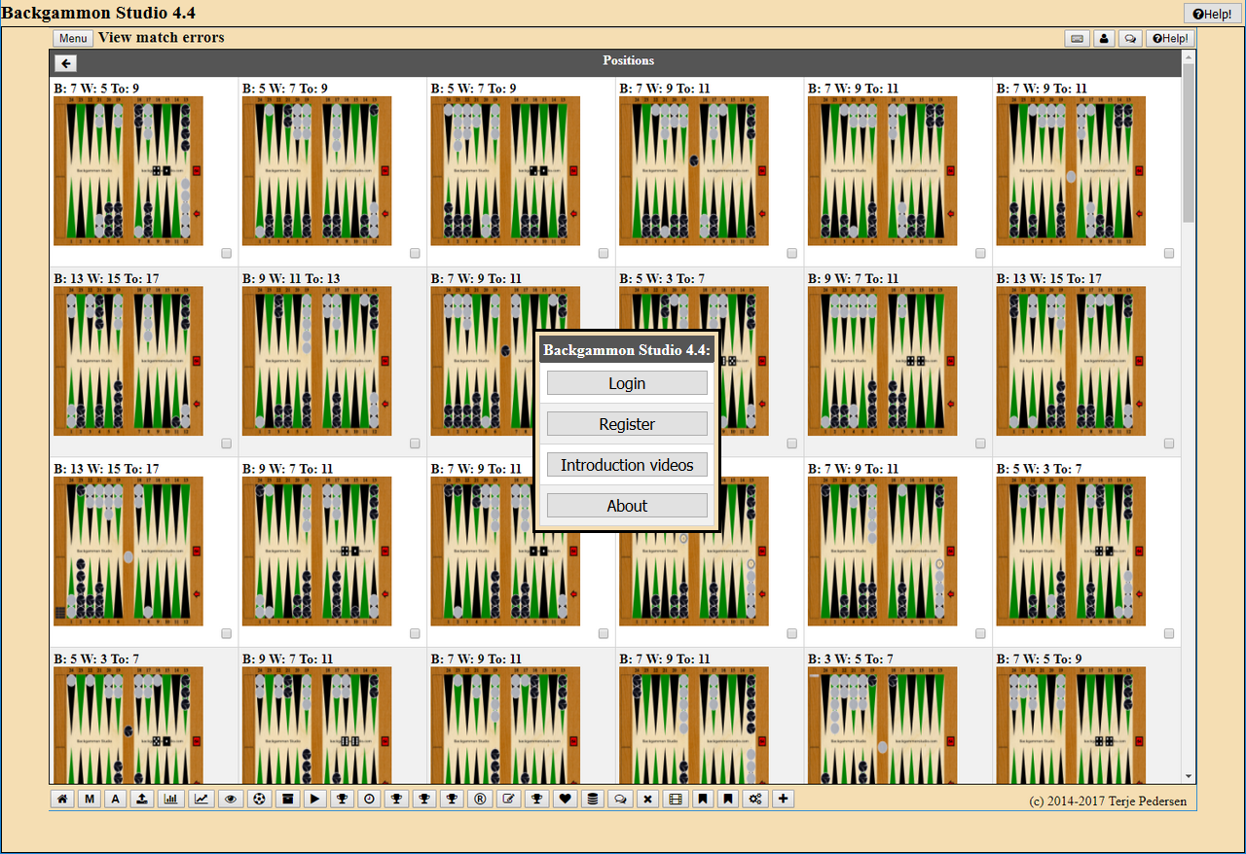Screen dimensions: 1246x854
Task: Click the trophy icon between edit and heart icons
Action: (x=536, y=799)
